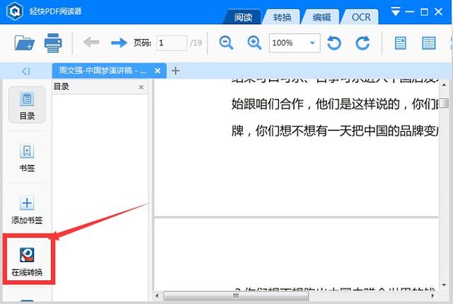The image size is (453, 304).
Task: Click the page number input field
Action: point(171,43)
